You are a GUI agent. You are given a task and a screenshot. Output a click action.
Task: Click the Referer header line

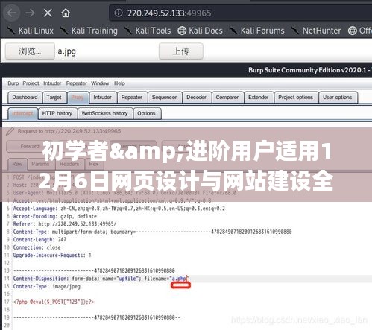65,224
